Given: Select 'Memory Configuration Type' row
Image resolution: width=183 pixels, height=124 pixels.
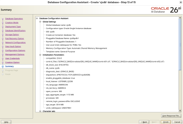Looking at the screenshot, I should click(x=77, y=48).
